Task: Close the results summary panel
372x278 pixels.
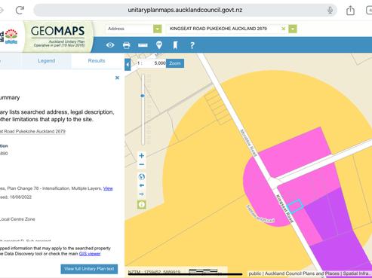Action: [x=117, y=78]
